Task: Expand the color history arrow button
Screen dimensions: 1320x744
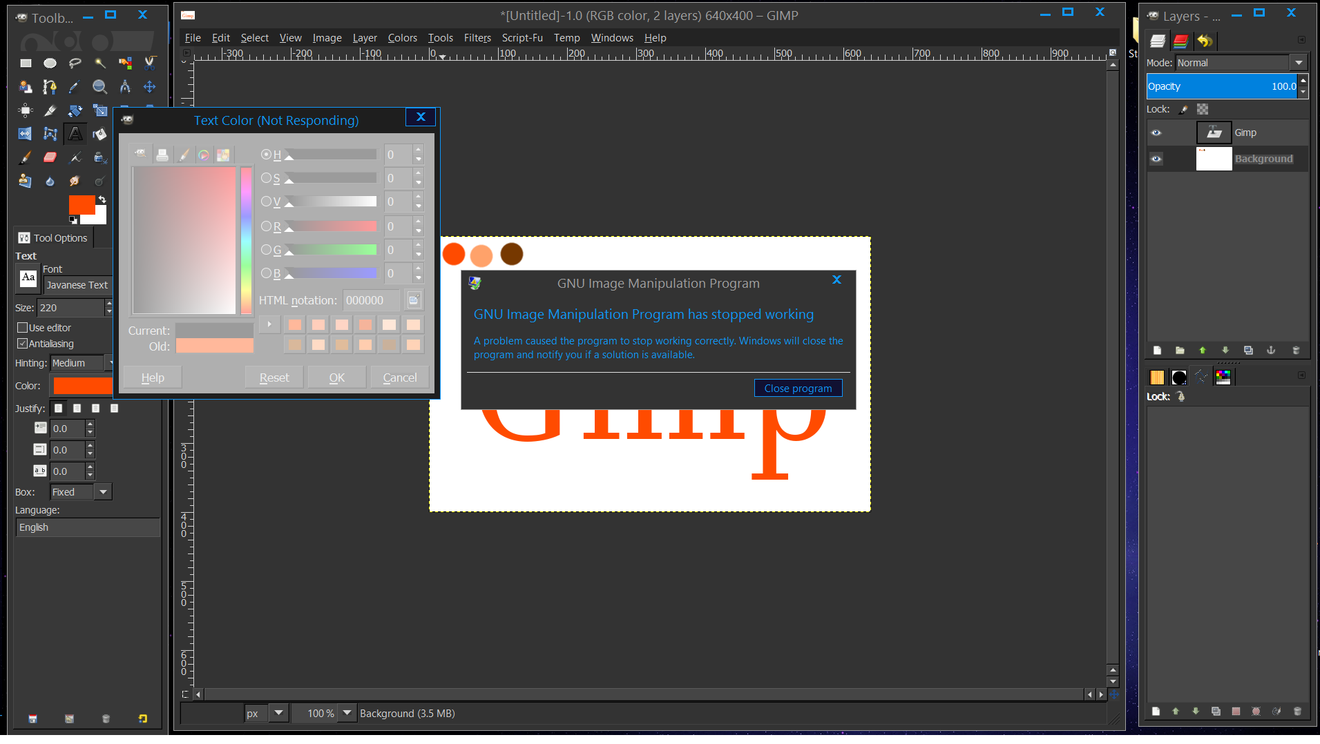Action: [x=269, y=324]
